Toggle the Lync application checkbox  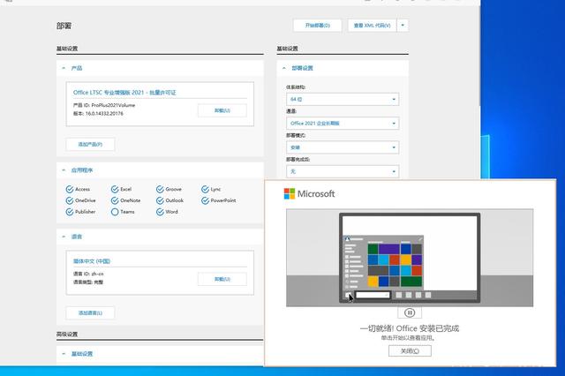205,189
